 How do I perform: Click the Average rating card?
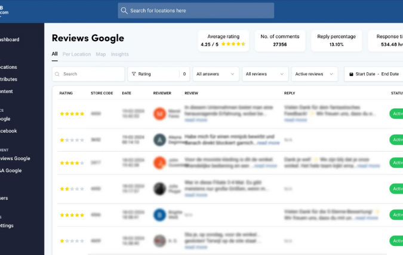[x=223, y=41]
